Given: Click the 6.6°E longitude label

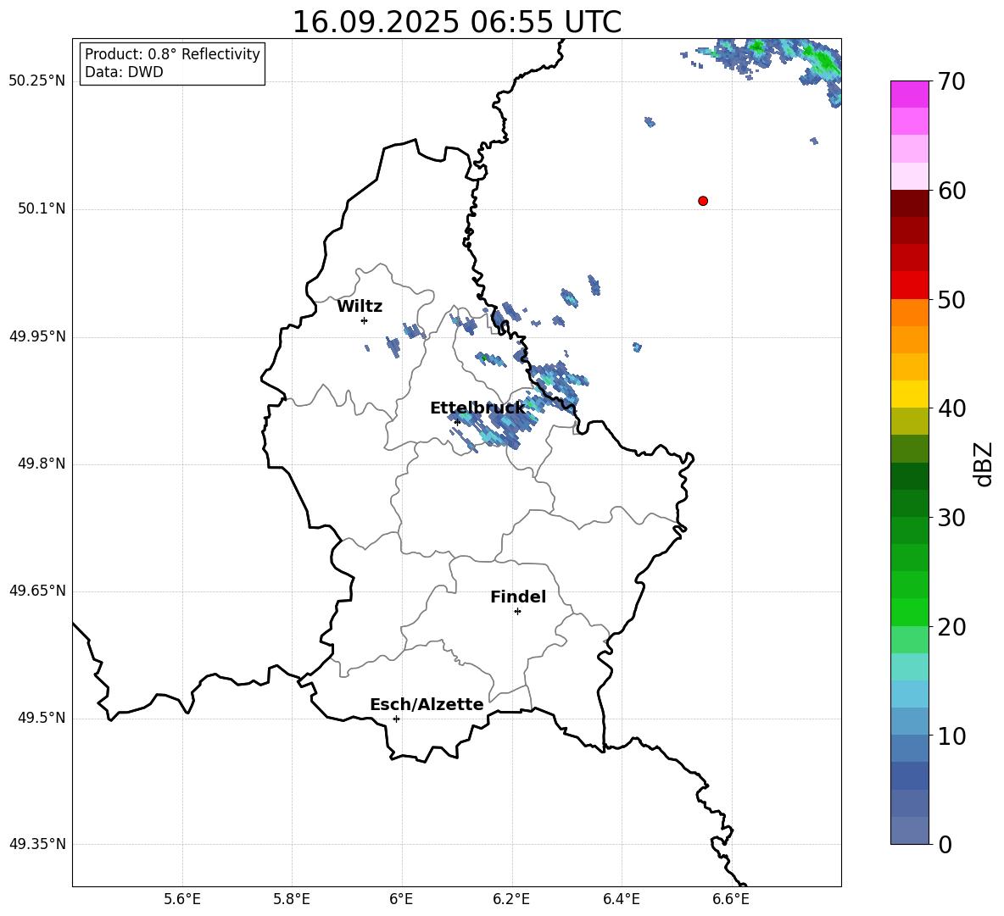Looking at the screenshot, I should pos(731,900).
